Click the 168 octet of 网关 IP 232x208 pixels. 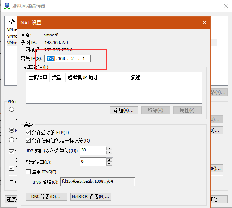click(x=62, y=58)
